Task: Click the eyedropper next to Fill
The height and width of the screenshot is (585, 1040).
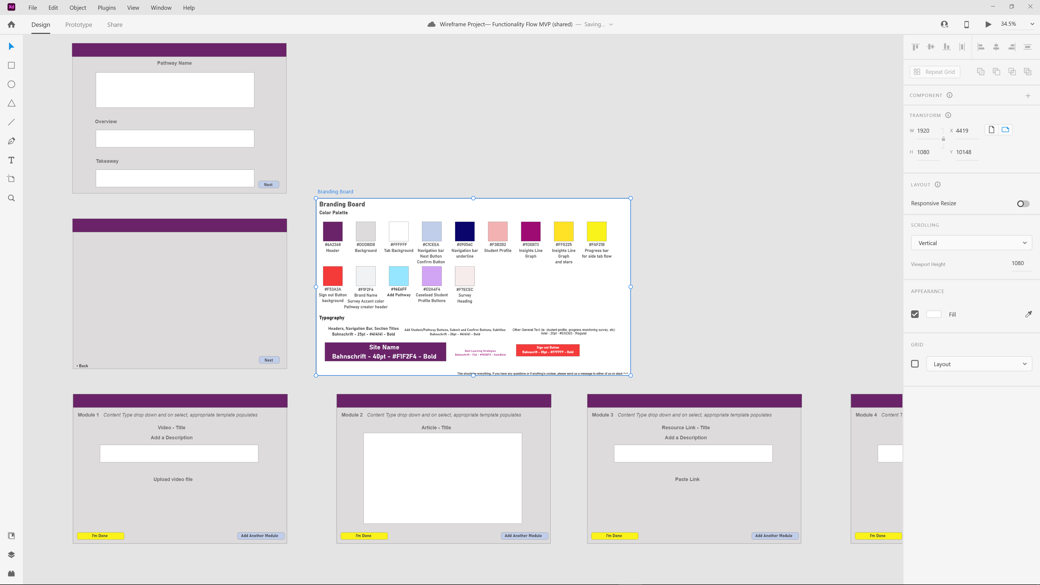Action: (1028, 314)
